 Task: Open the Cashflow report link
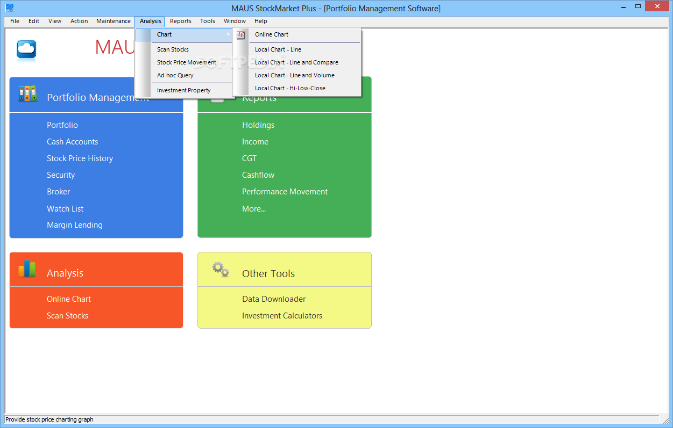coord(258,175)
